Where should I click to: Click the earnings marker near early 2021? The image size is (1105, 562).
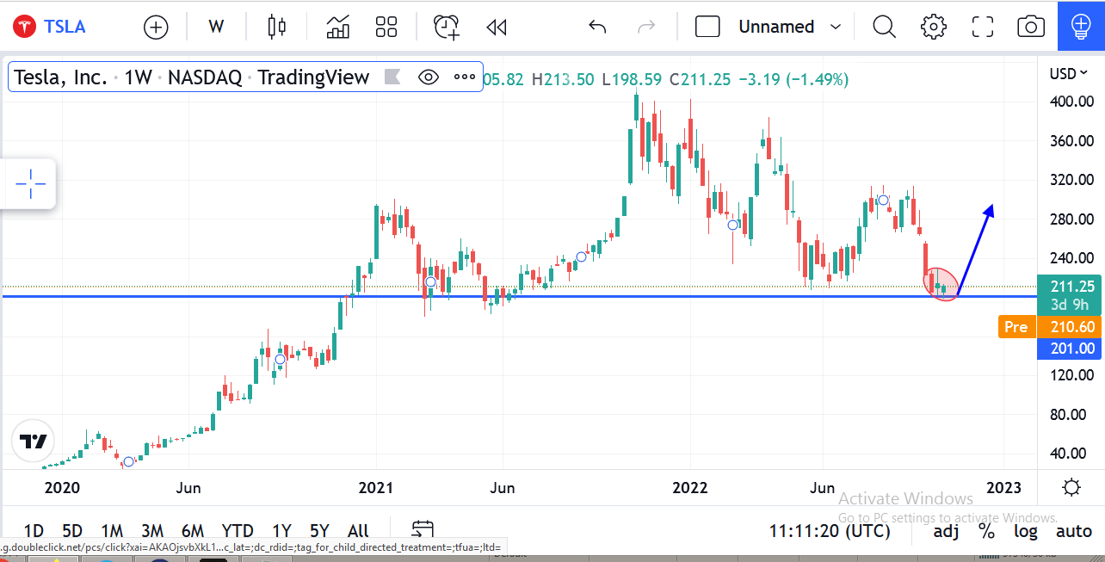point(430,281)
